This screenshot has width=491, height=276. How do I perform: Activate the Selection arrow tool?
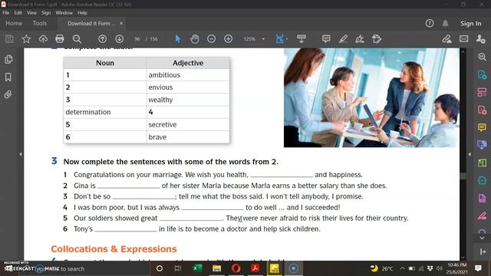[x=178, y=39]
